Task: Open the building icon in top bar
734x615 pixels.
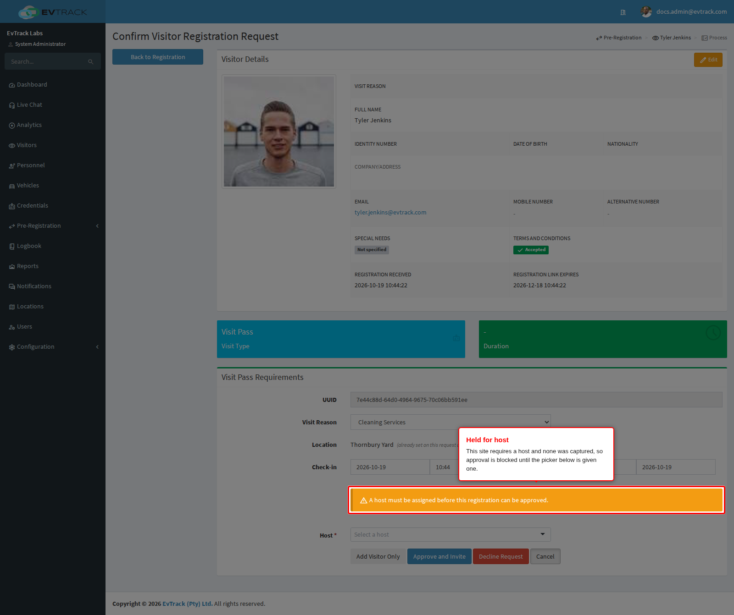Action: pos(623,12)
